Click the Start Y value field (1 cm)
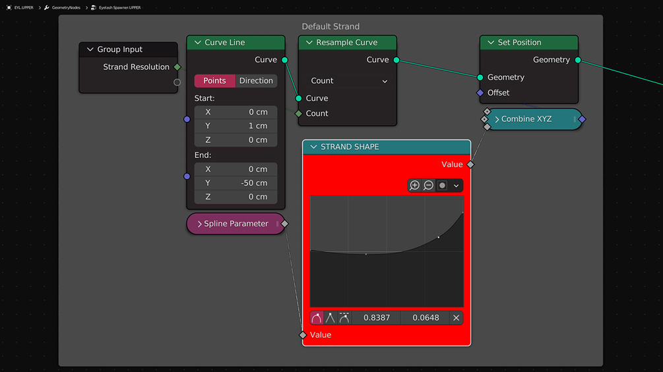This screenshot has height=372, width=663. click(x=236, y=126)
